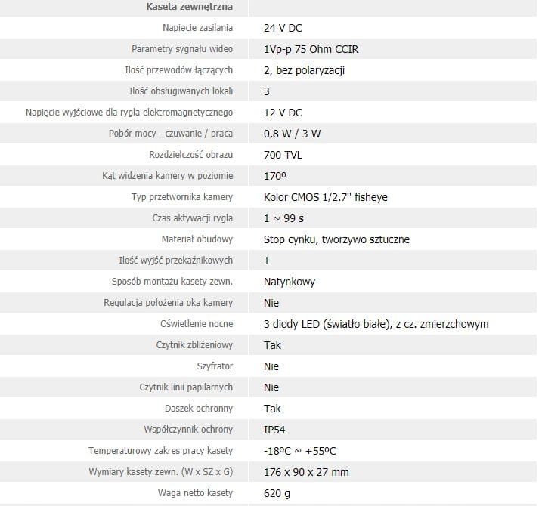This screenshot has width=542, height=506.
Task: Click the 'Napięcie zasilania' label
Action: click(x=197, y=28)
